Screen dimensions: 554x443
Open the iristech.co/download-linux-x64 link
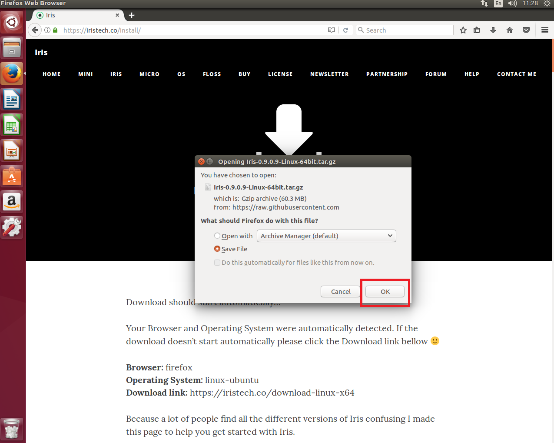point(272,393)
